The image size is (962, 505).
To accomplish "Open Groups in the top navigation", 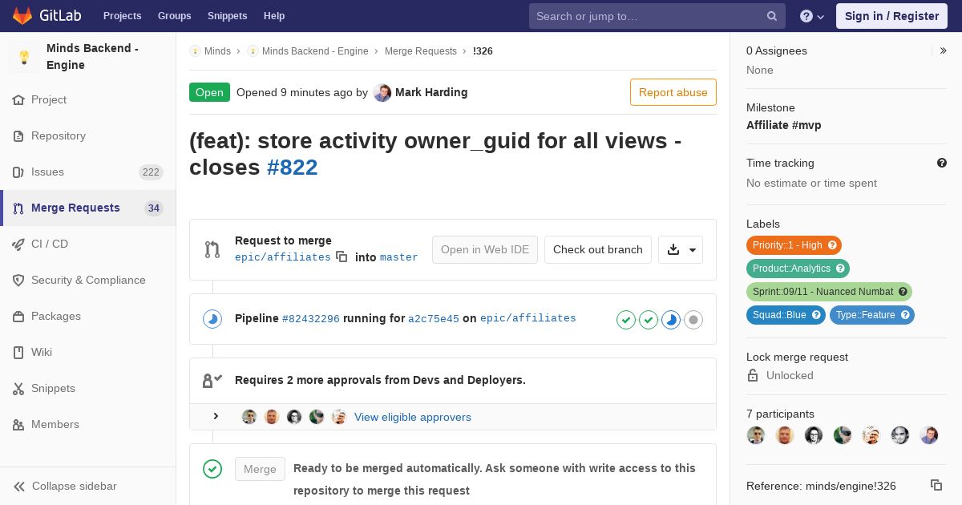I will [174, 16].
